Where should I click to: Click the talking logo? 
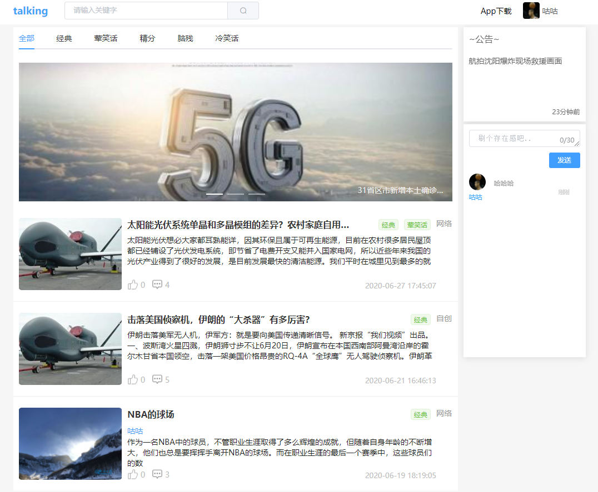(x=31, y=11)
